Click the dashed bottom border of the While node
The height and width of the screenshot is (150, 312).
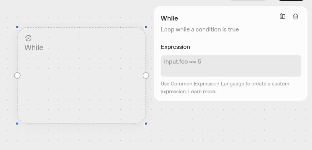[82, 123]
